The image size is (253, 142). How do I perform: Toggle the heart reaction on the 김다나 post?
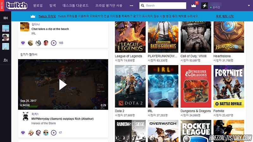pyautogui.click(x=23, y=43)
